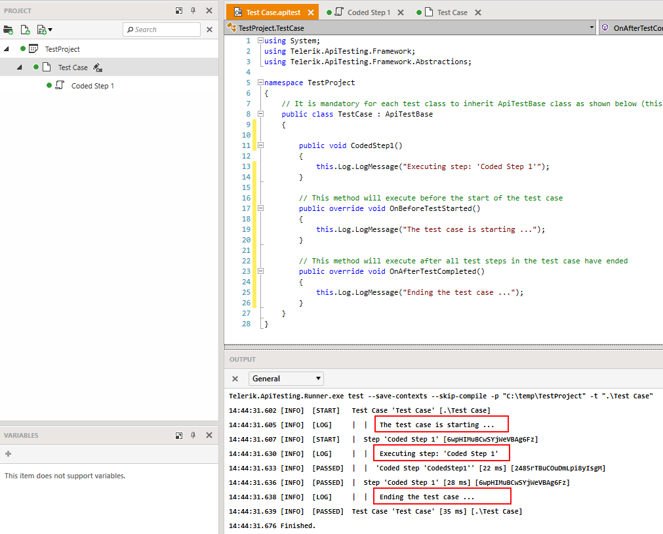Collapse the namespace TestProject block
The image size is (663, 534).
(260, 83)
